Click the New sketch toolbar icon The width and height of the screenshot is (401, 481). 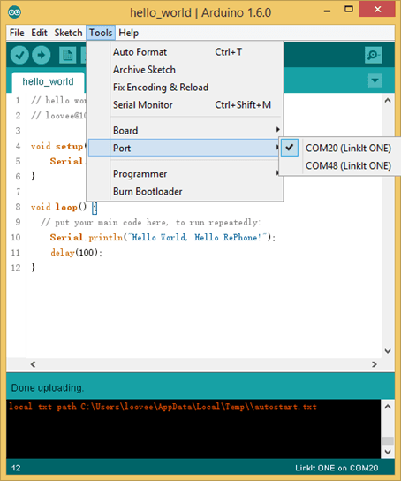click(67, 55)
